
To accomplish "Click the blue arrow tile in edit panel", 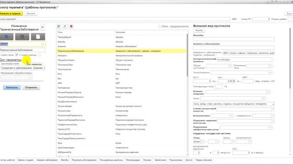I will coord(6,37).
